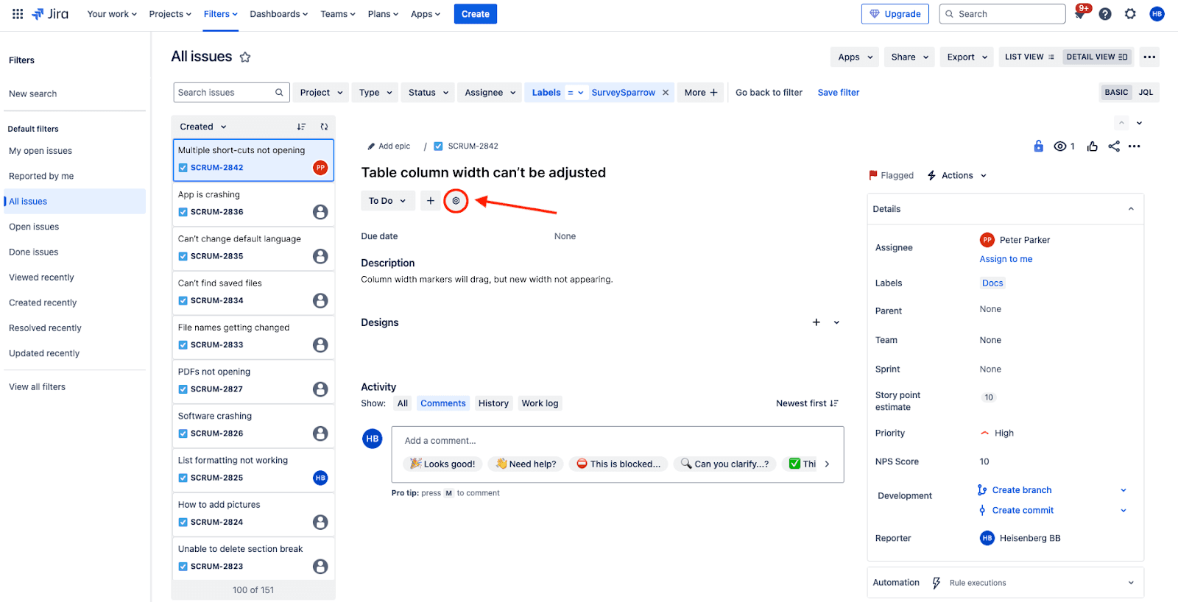
Task: Switch to the History activity tab
Action: coord(493,403)
